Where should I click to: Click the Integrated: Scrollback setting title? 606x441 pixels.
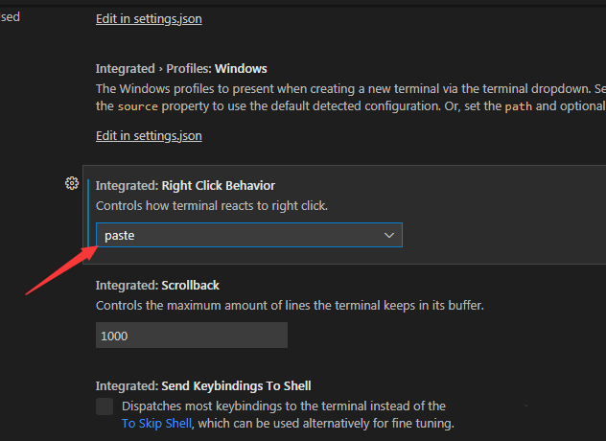[x=157, y=286]
